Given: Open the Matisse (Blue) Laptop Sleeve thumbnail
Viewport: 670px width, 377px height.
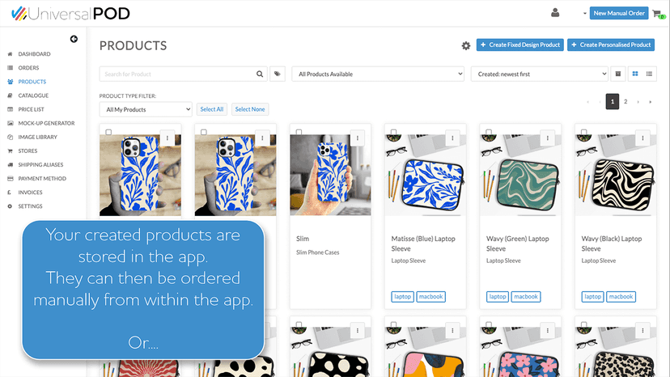Looking at the screenshot, I should tap(425, 176).
